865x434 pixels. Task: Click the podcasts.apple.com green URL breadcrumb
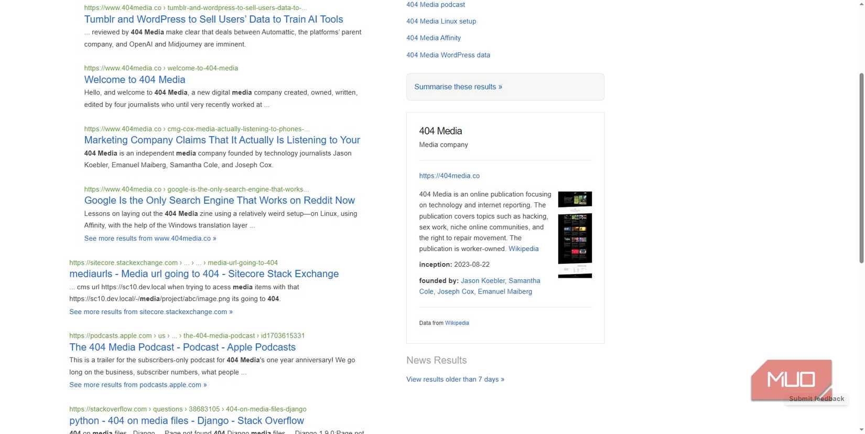click(187, 335)
